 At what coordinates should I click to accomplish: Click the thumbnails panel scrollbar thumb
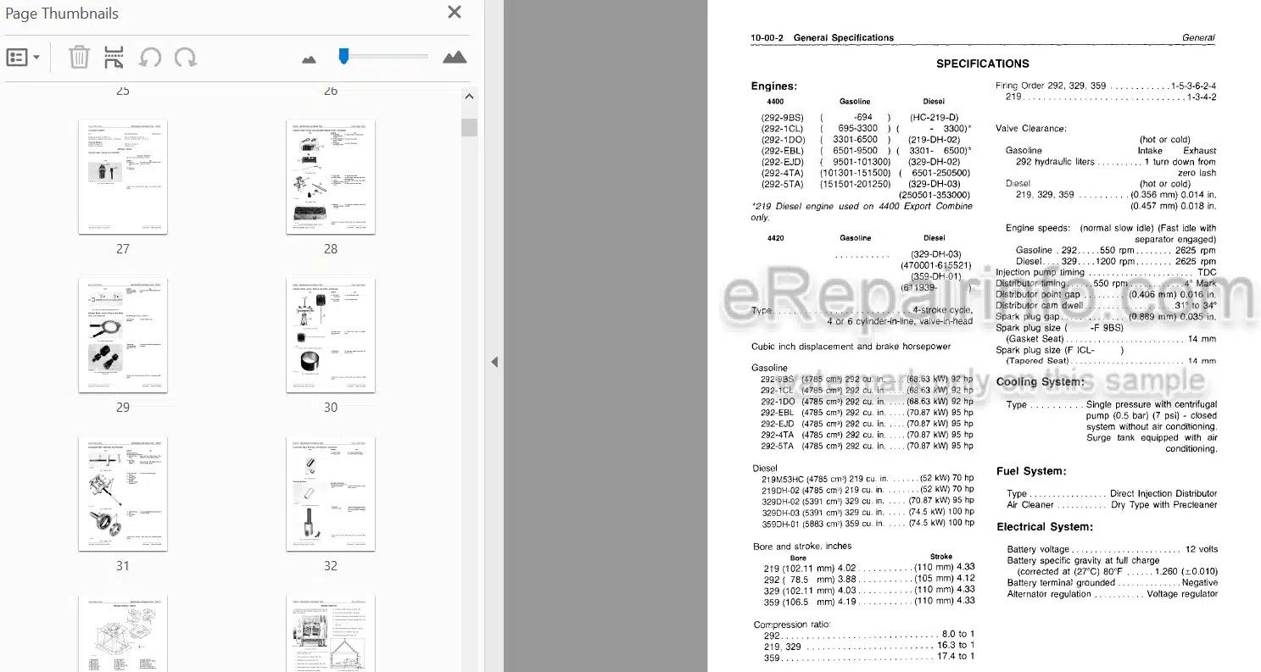tap(469, 128)
